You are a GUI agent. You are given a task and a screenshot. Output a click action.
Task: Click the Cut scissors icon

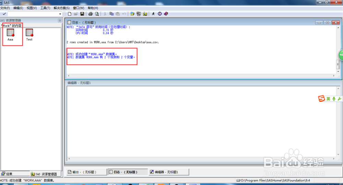pyautogui.click(x=105, y=14)
